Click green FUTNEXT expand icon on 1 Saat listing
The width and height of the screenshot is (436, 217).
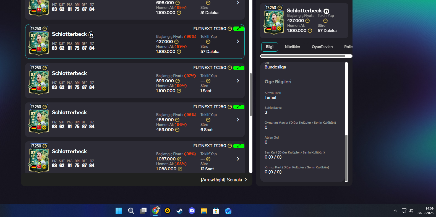[x=239, y=68]
